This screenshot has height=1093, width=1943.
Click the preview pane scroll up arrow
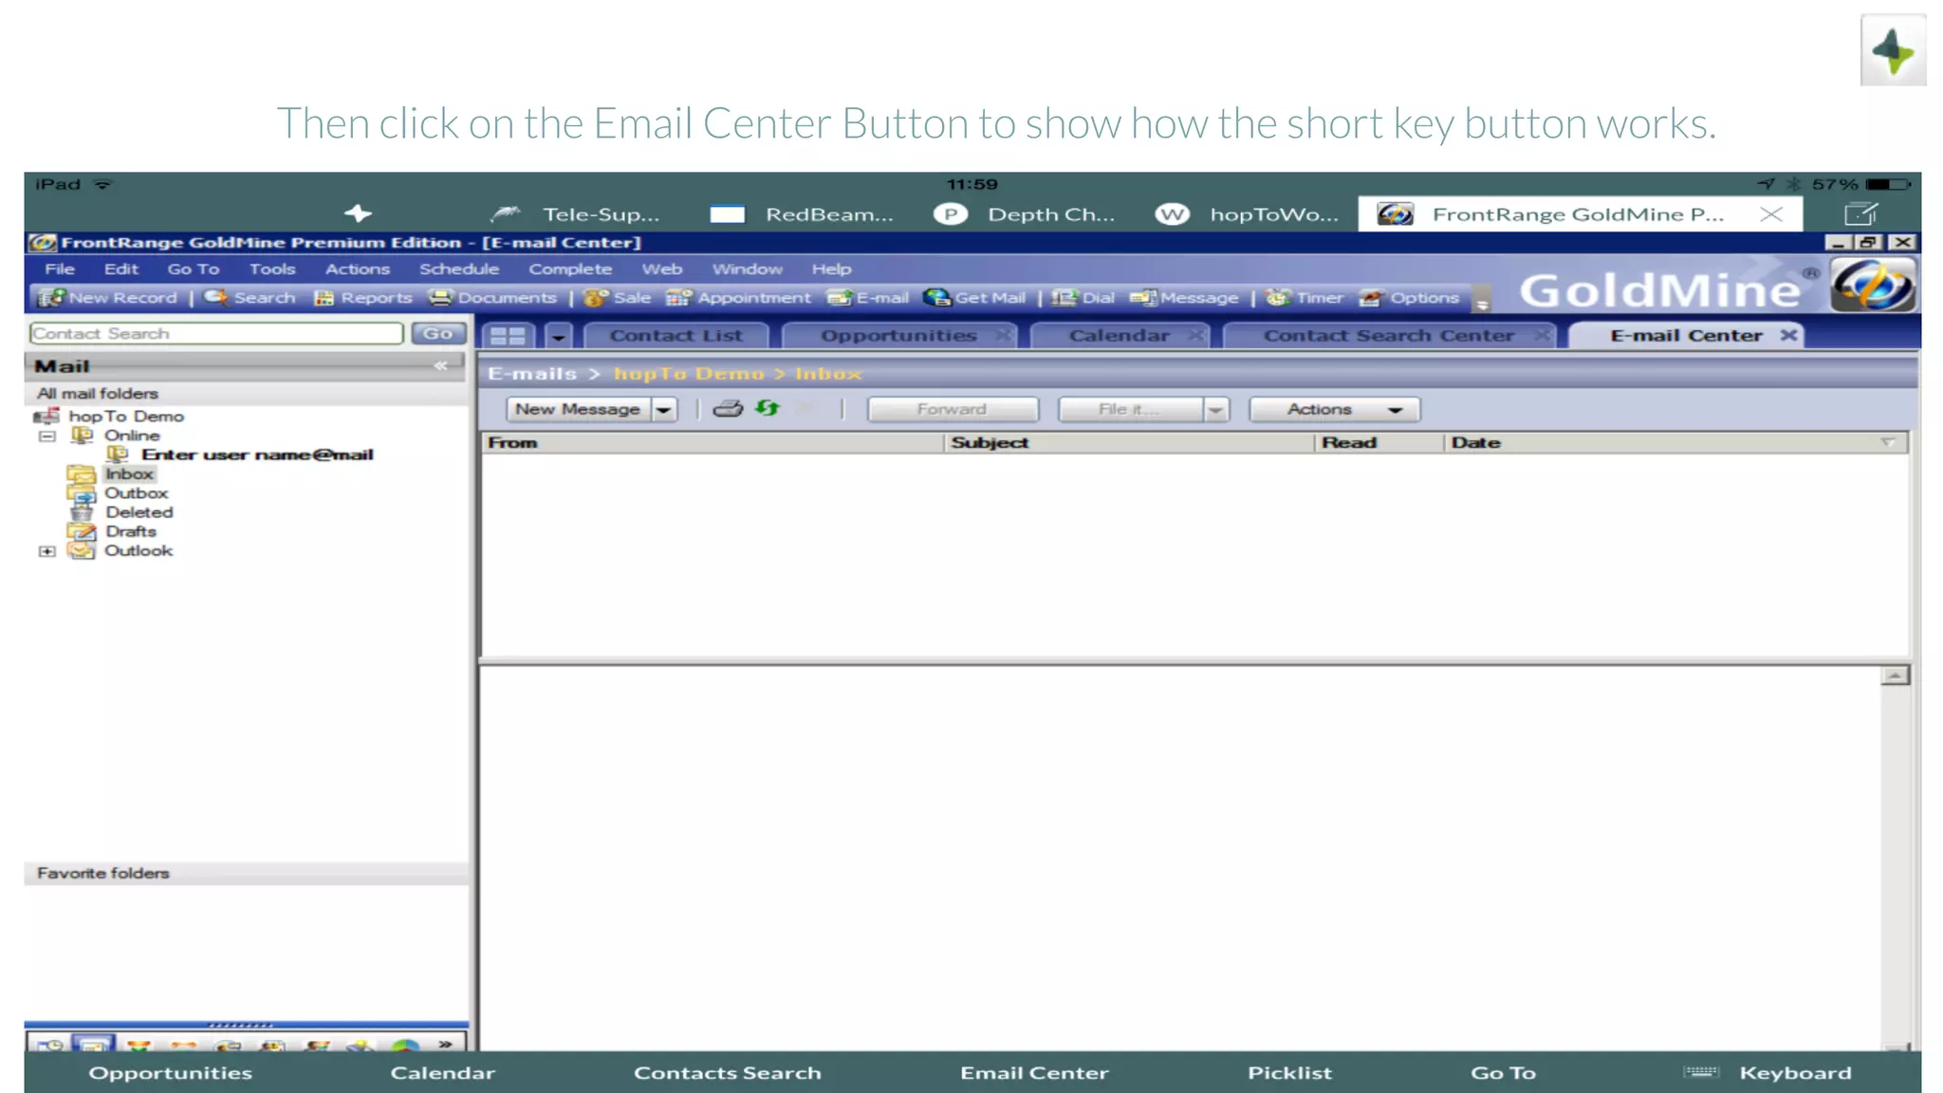click(x=1895, y=676)
